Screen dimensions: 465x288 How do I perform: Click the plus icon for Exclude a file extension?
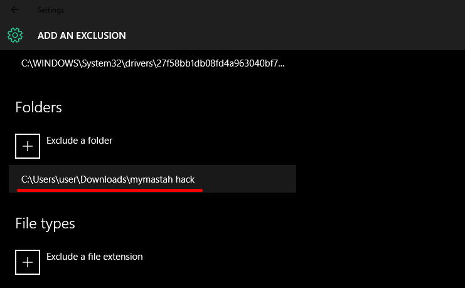pyautogui.click(x=28, y=262)
